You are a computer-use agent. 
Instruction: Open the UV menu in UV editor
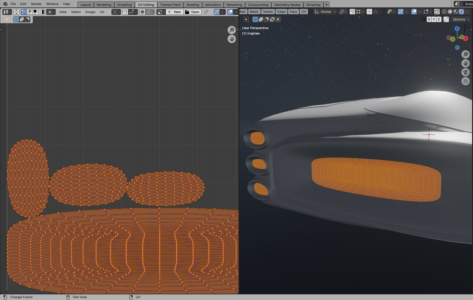point(102,12)
